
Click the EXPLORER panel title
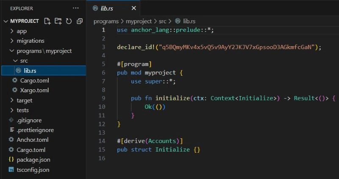tap(22, 8)
